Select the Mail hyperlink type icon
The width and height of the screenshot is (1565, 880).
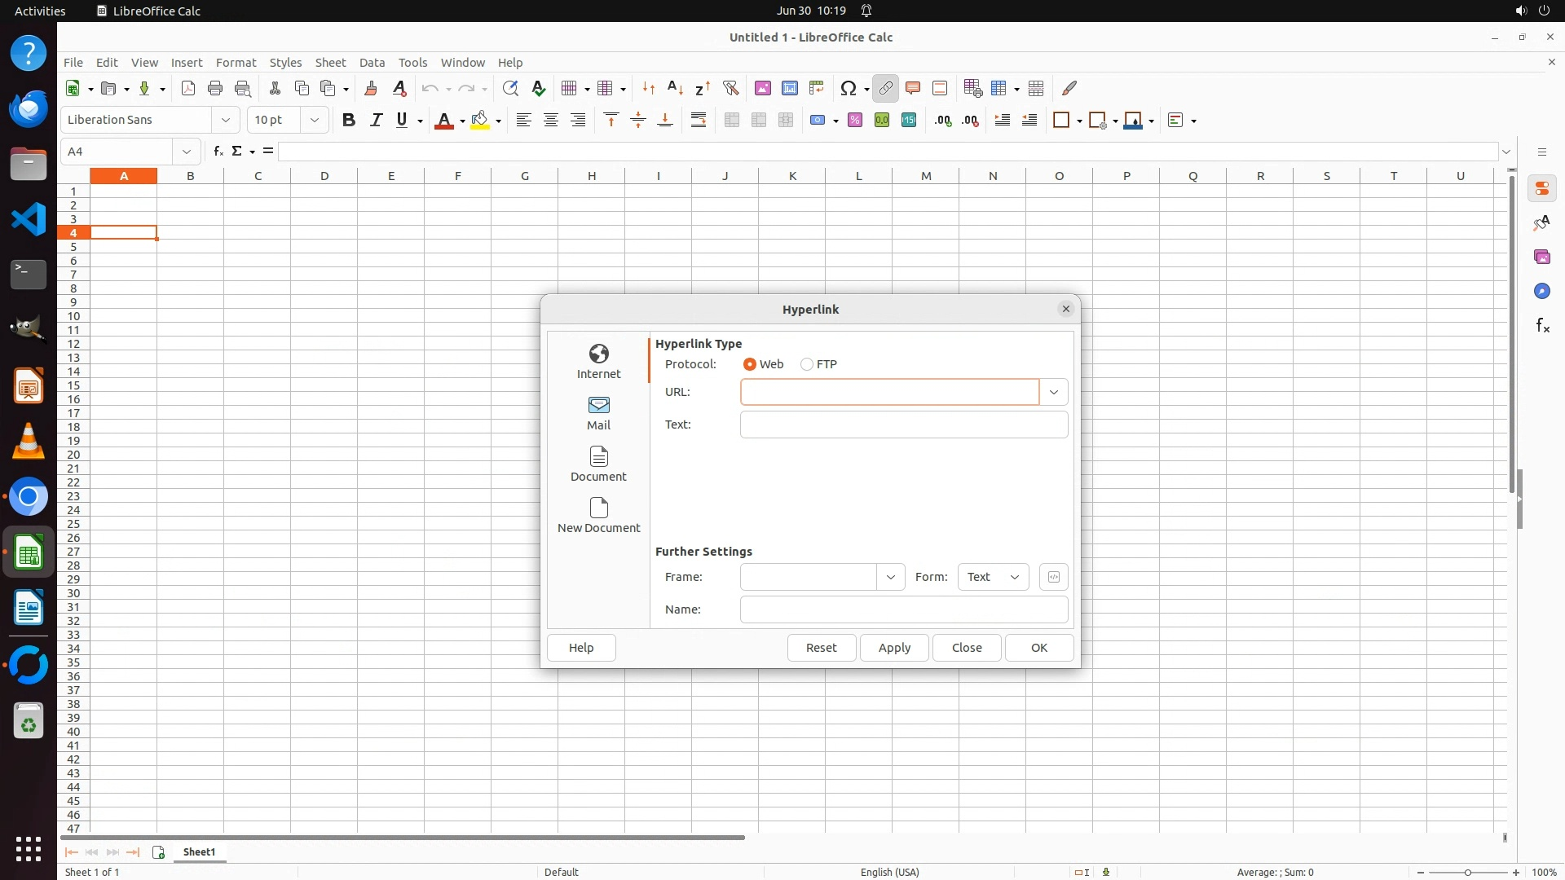(598, 412)
